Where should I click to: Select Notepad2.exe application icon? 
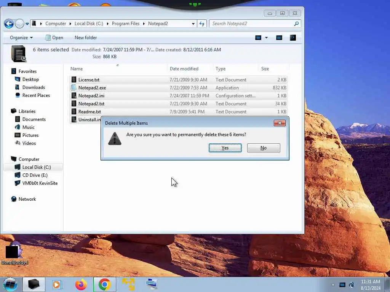pos(74,88)
